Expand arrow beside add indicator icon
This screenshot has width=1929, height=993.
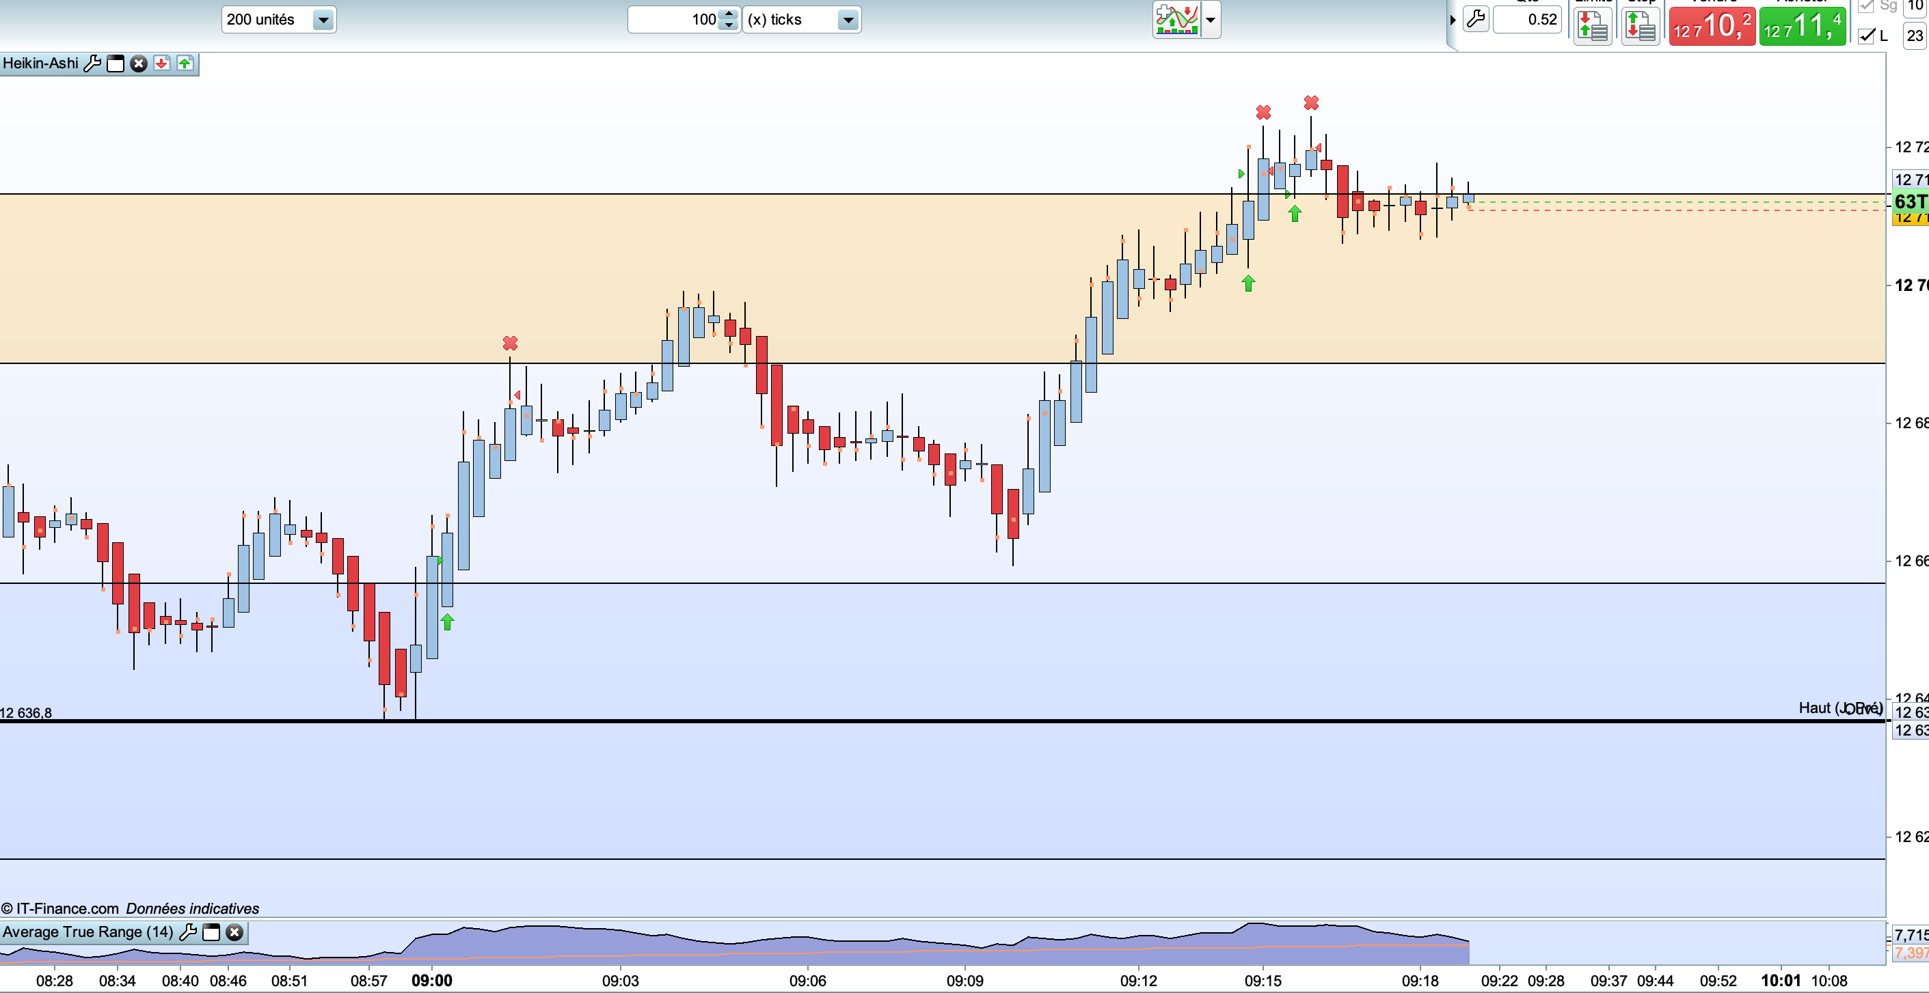pyautogui.click(x=1210, y=19)
